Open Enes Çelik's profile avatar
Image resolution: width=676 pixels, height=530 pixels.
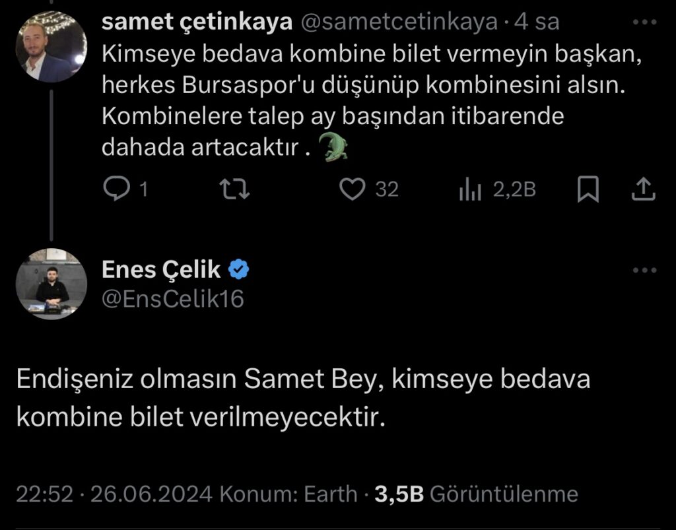tap(51, 284)
